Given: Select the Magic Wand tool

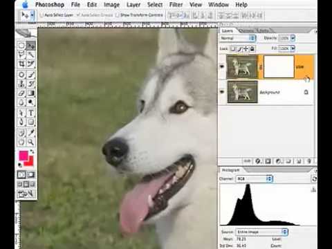Looking at the screenshot, I should pyautogui.click(x=31, y=55).
